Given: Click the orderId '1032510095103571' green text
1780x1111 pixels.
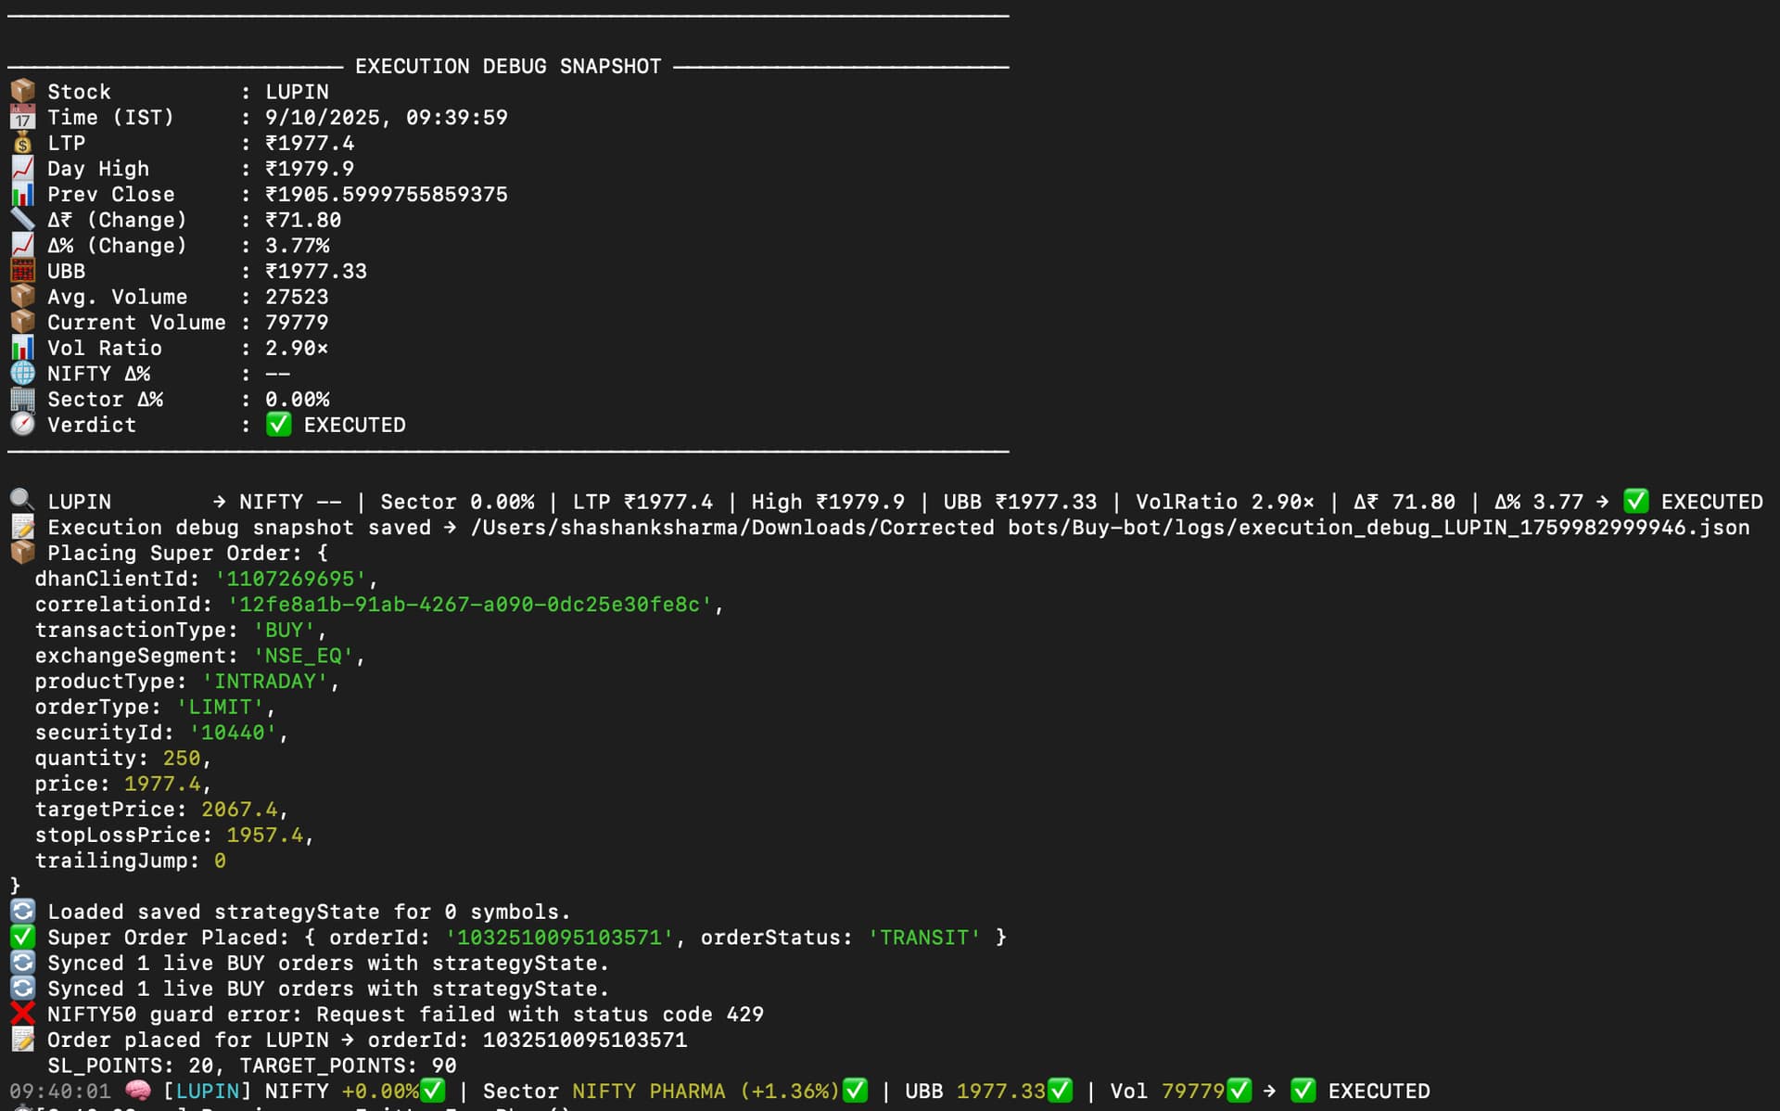Looking at the screenshot, I should pos(559,937).
